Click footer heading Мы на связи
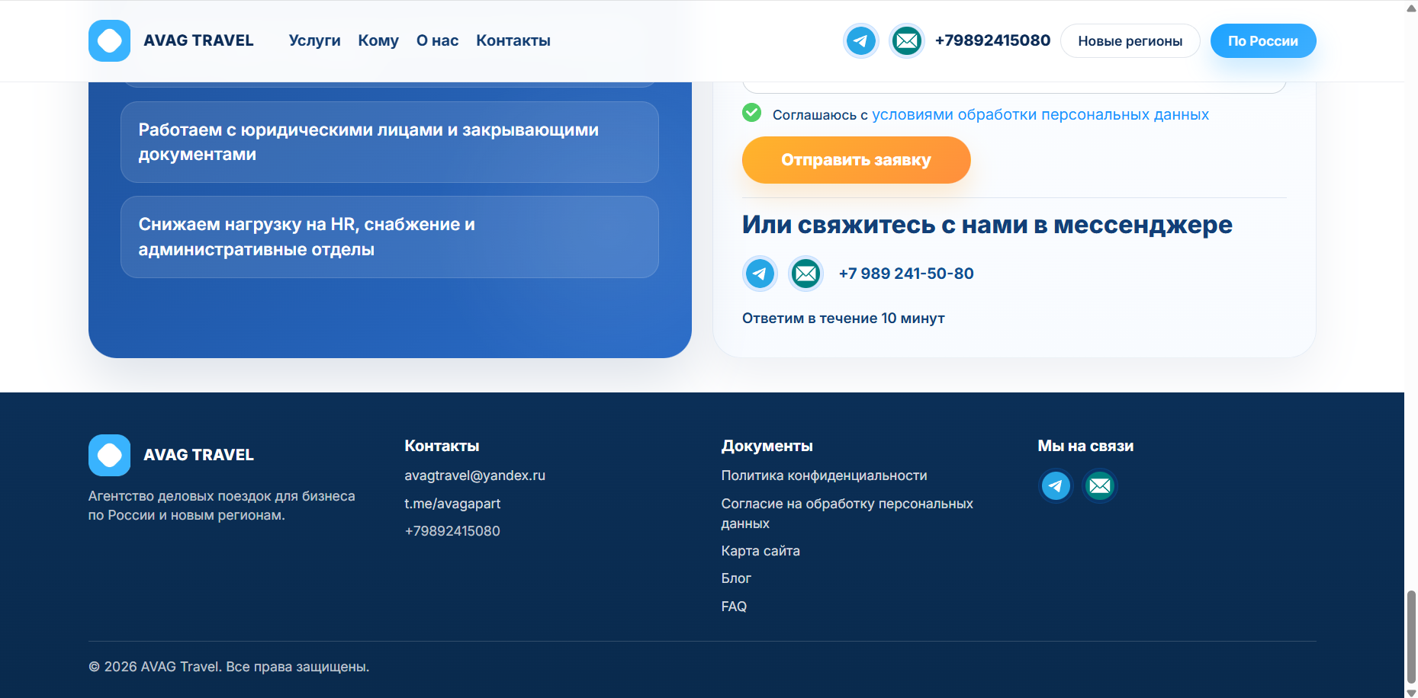 [x=1085, y=446]
